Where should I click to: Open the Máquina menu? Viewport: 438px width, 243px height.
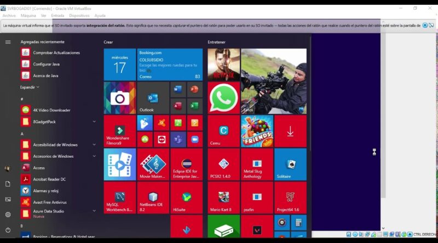click(28, 16)
